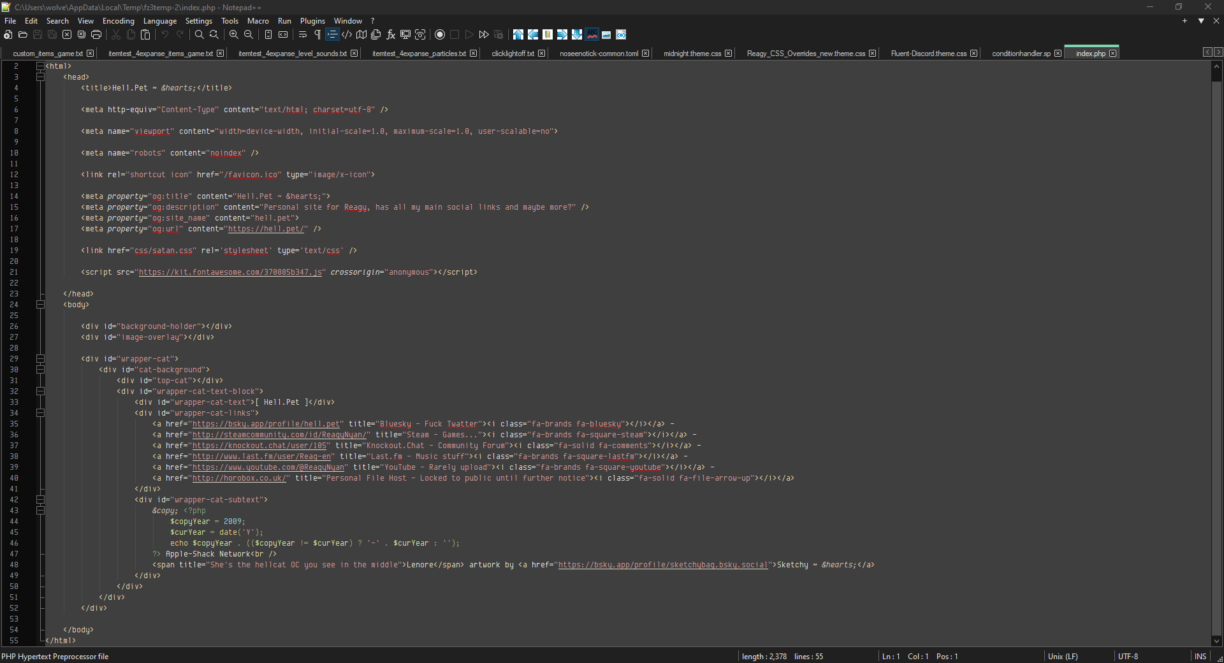The height and width of the screenshot is (663, 1224).
Task: Click the scrollbar down arrow
Action: (1216, 641)
